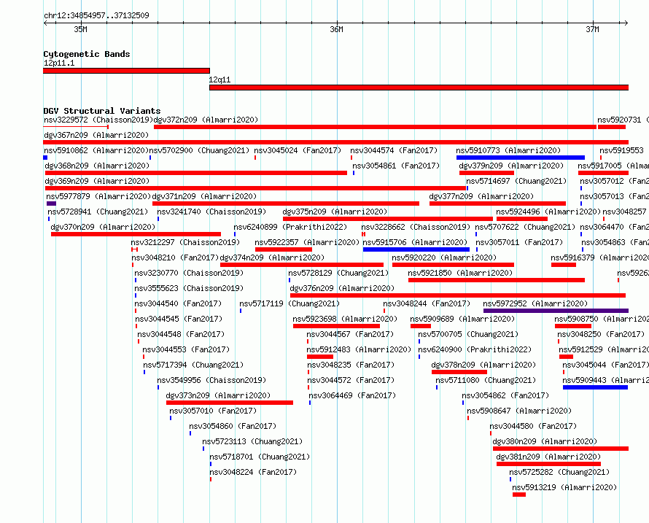Open dgv375n209 (Almarri2020) variant

pos(388,219)
